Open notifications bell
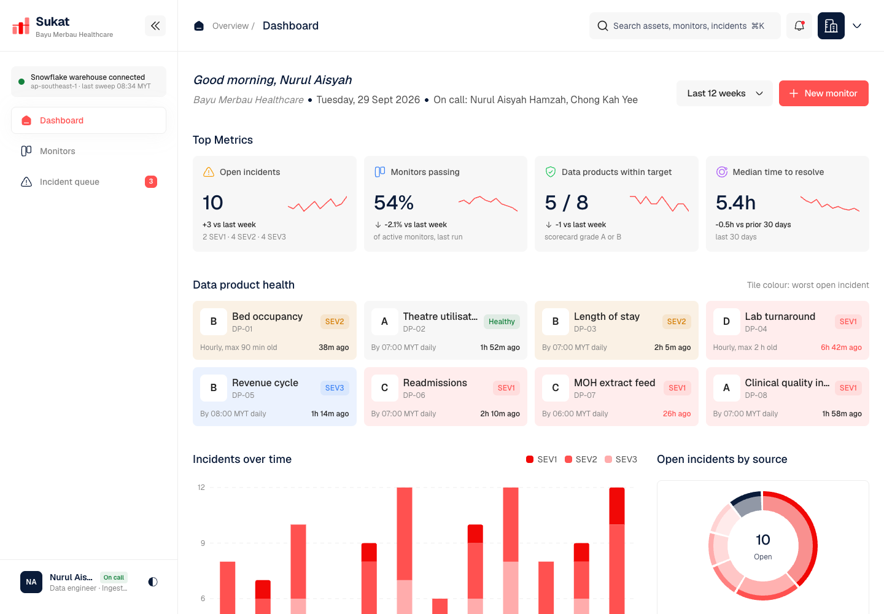 799,26
